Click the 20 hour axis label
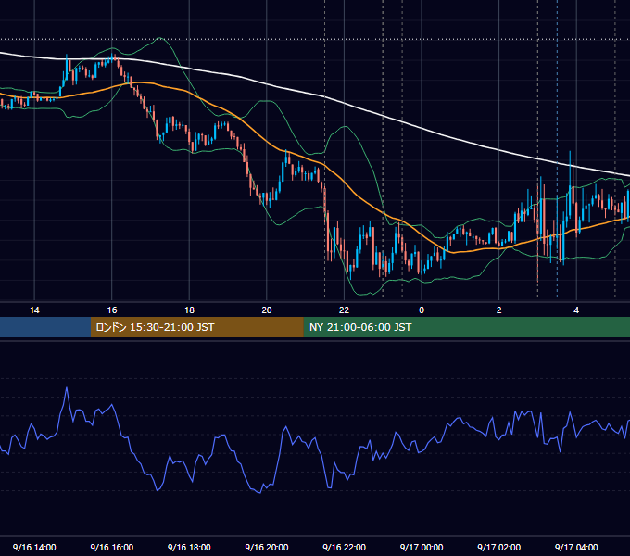 (x=267, y=310)
